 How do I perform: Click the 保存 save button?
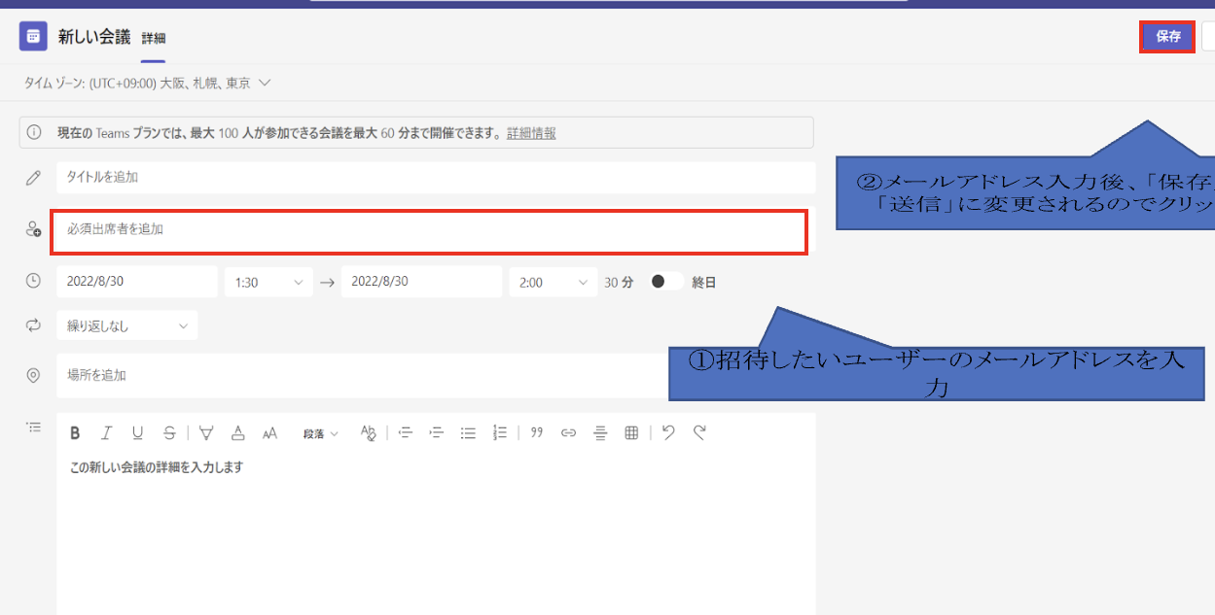[x=1167, y=37]
